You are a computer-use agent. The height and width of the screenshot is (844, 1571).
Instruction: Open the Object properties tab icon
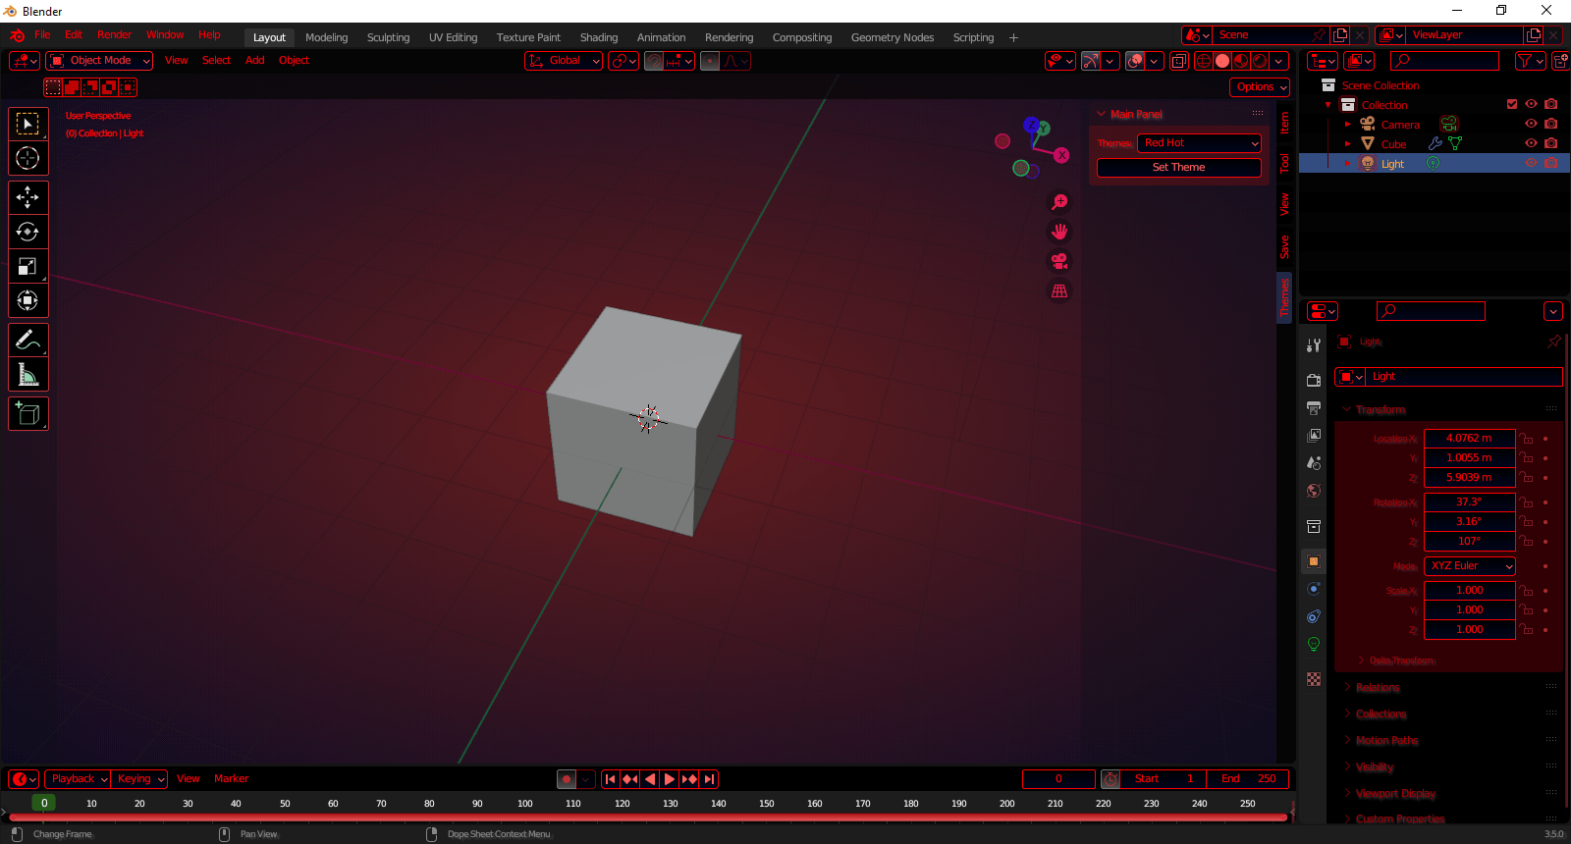[x=1314, y=561]
